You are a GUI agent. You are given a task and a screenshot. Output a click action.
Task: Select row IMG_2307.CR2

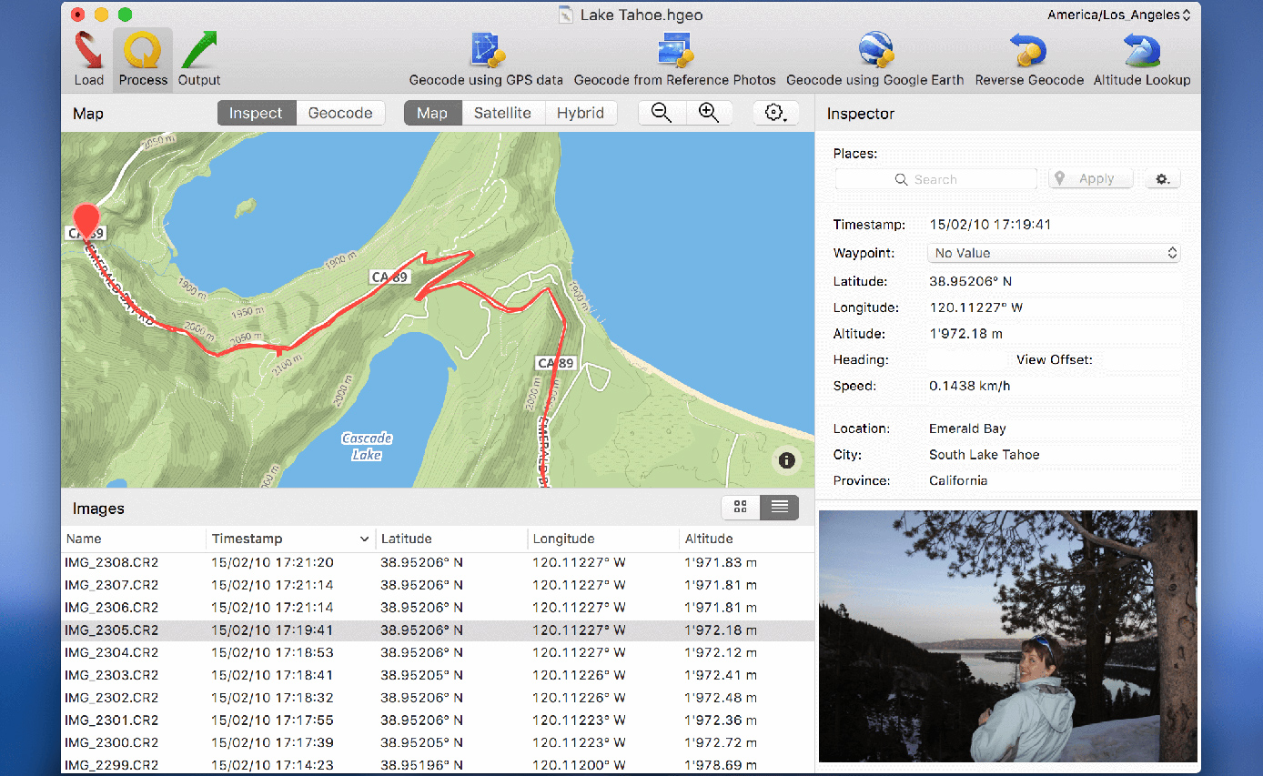[438, 585]
